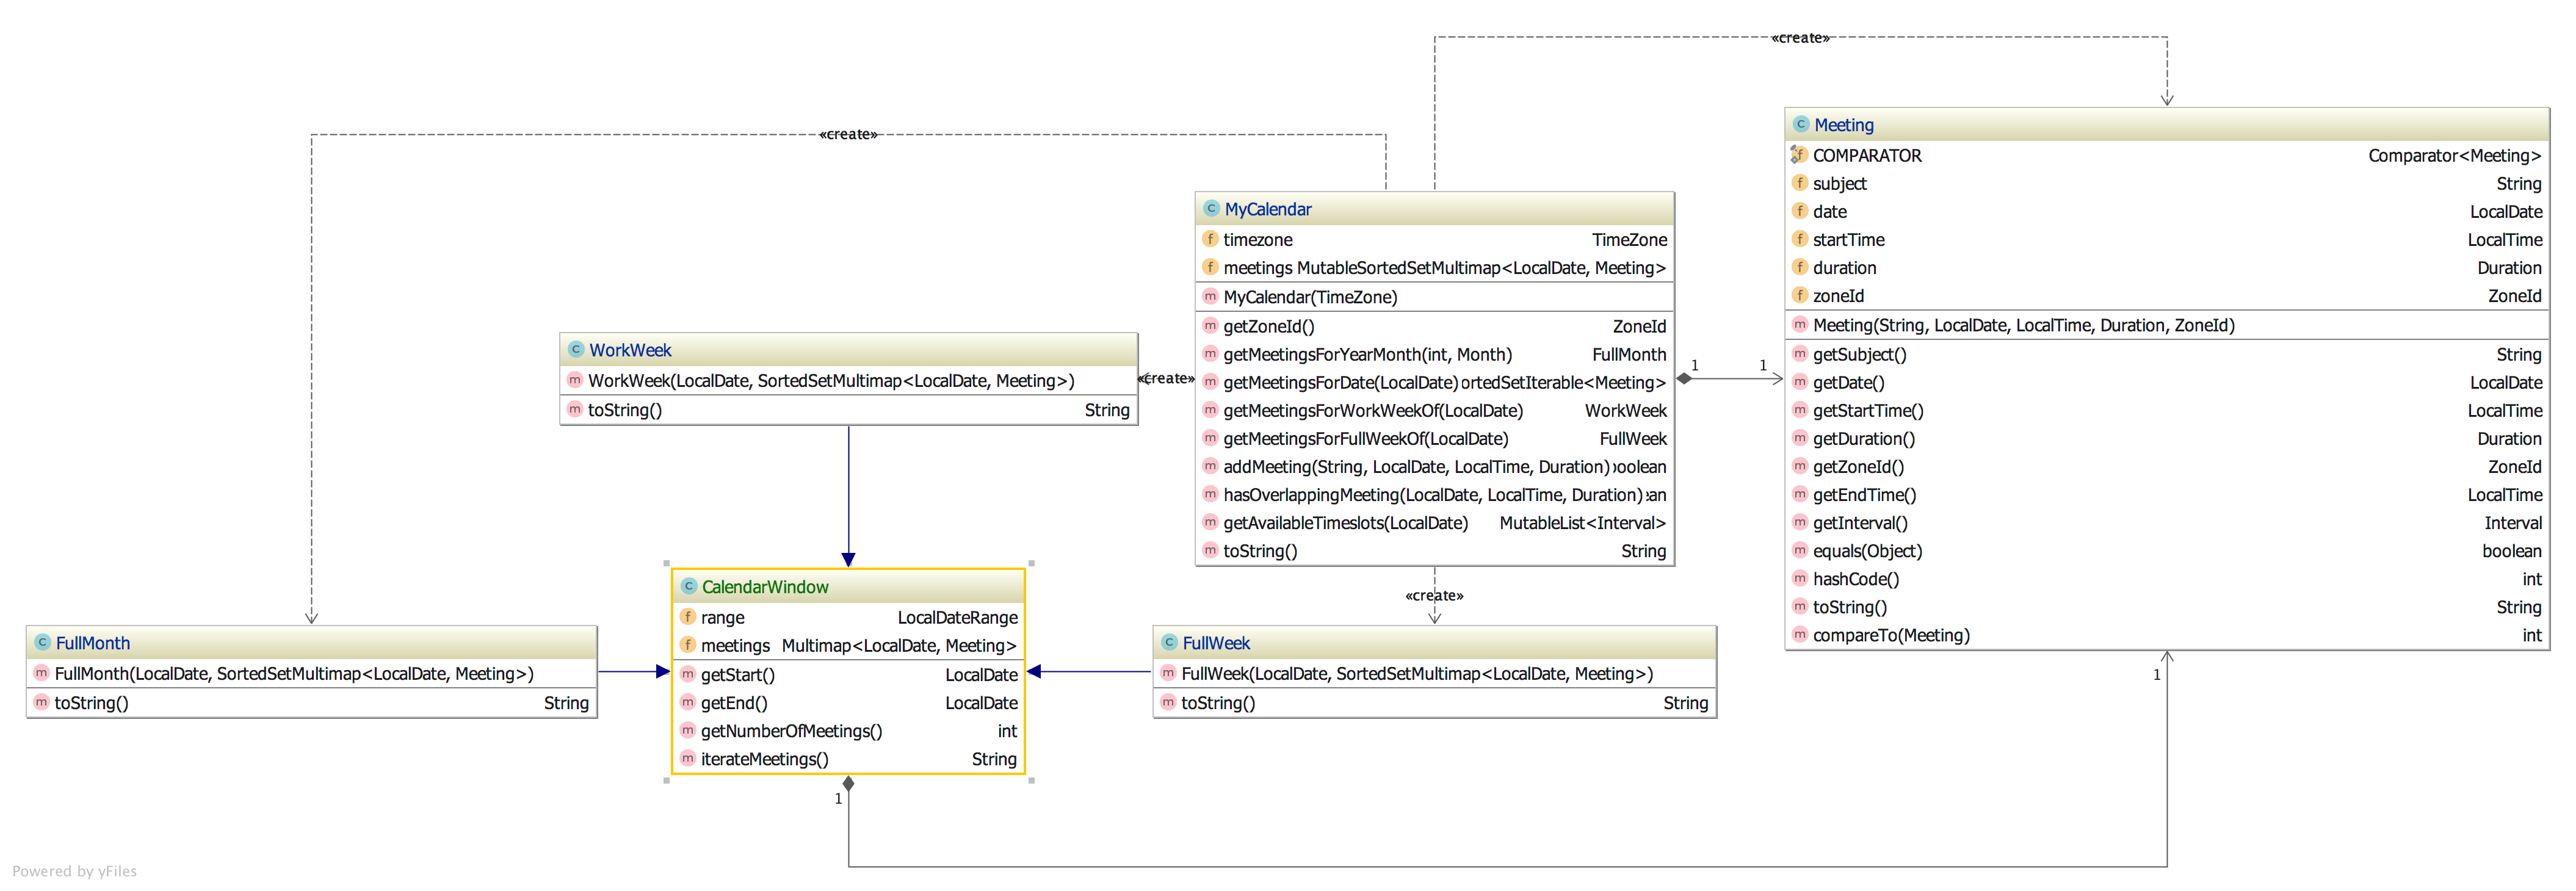Click equals(Object) method in Meeting

[x=2167, y=551]
